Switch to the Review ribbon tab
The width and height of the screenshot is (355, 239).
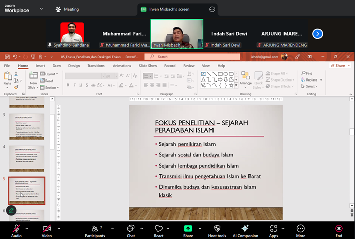pyautogui.click(x=189, y=66)
